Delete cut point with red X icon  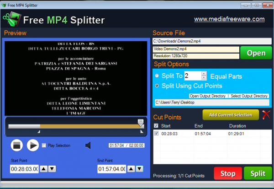pos(266,115)
